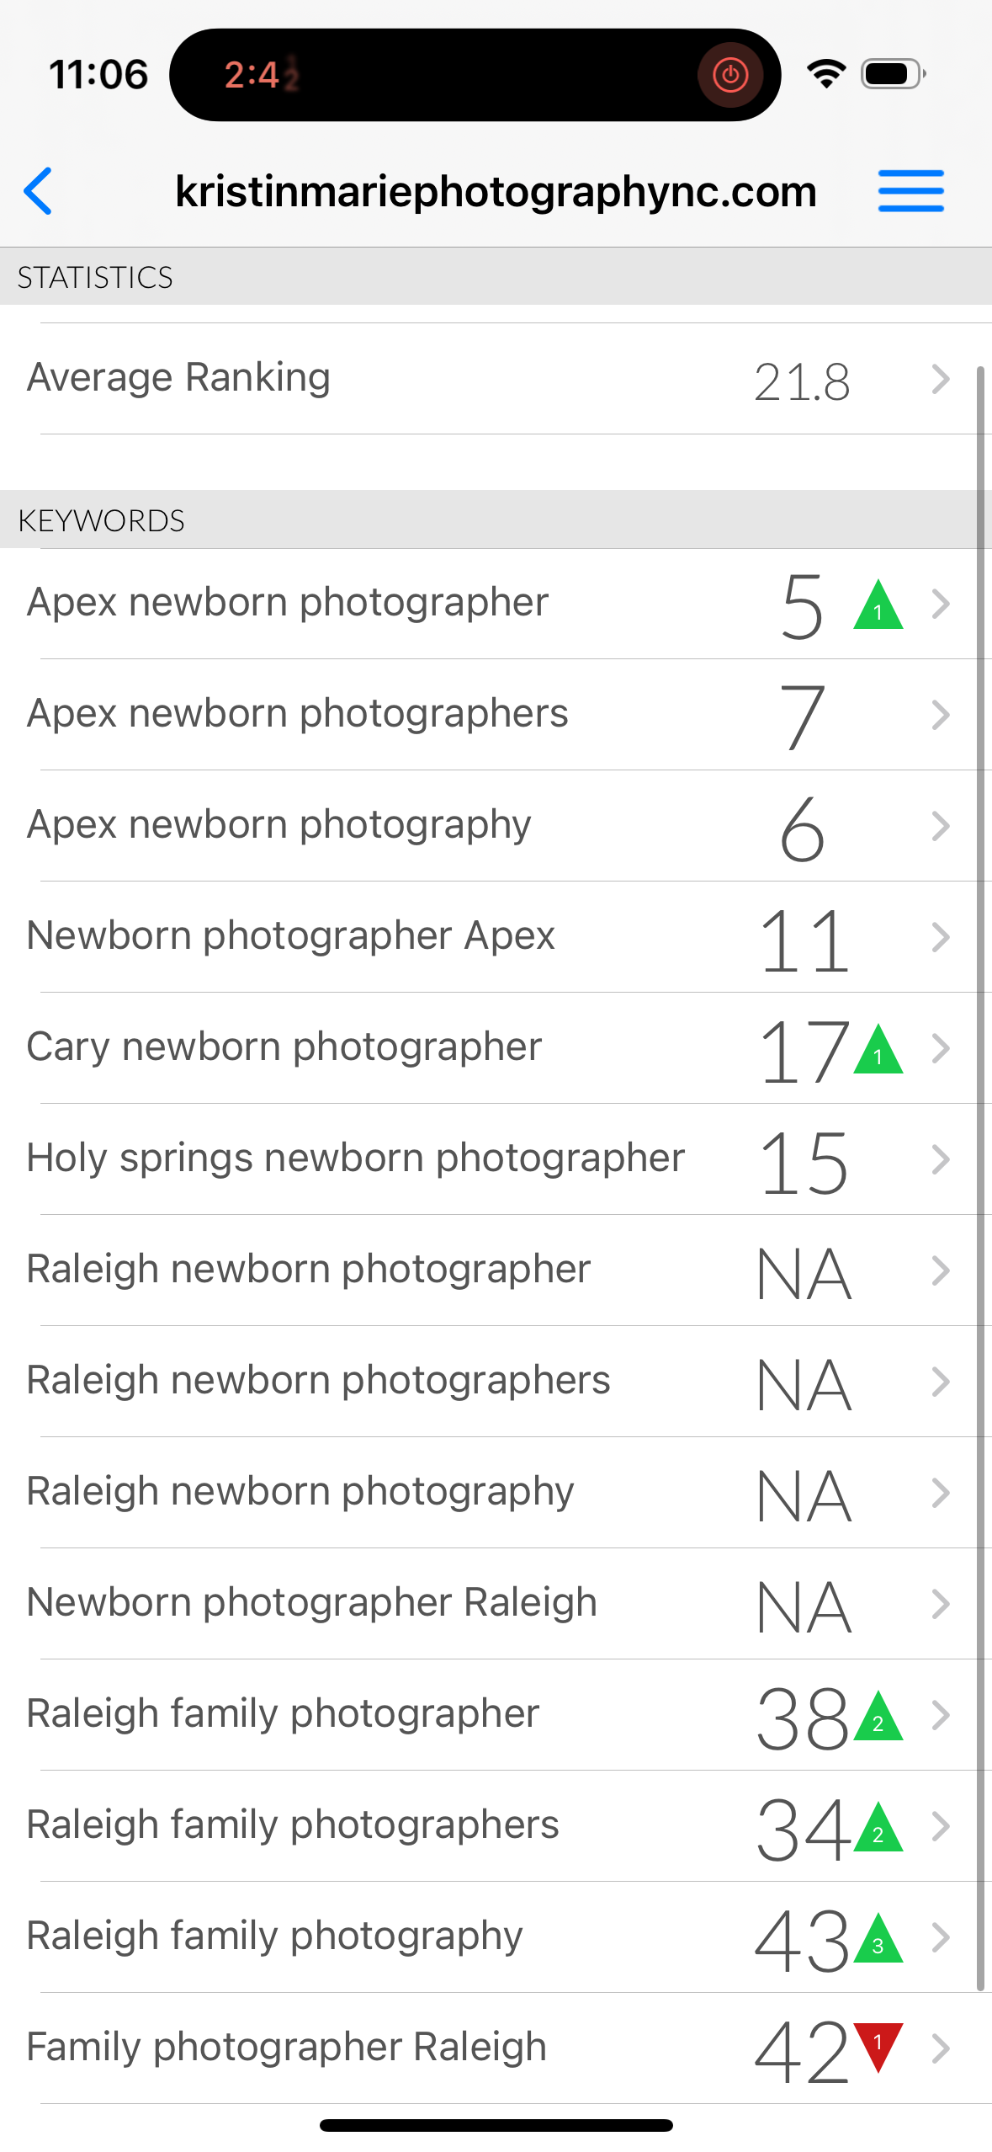Tap the Wi-Fi status icon

click(x=826, y=74)
